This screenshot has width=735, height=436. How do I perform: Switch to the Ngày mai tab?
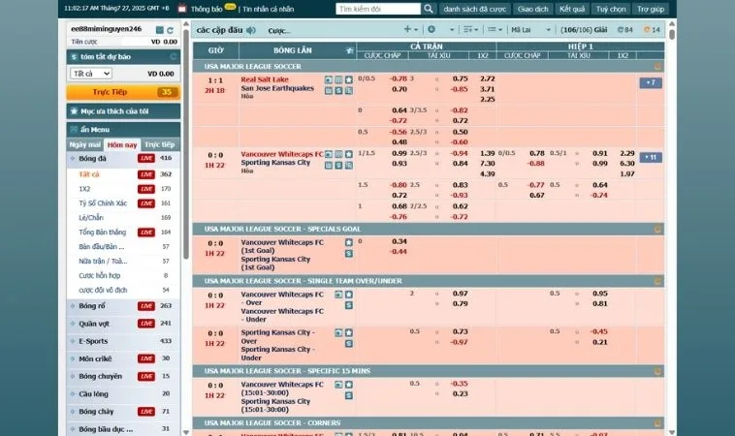pos(86,144)
